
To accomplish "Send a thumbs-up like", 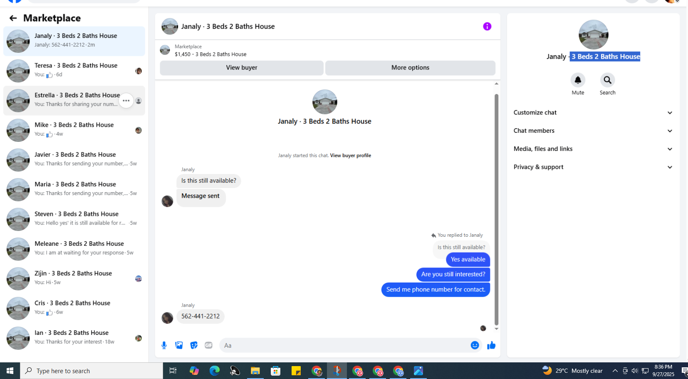I will (491, 345).
